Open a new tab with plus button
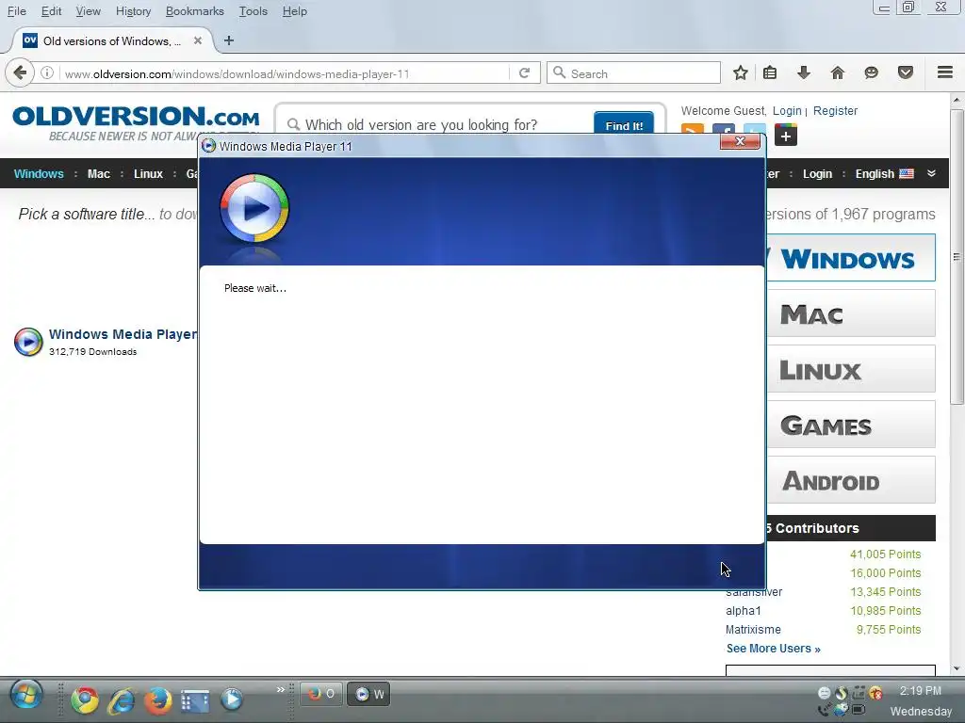The height and width of the screenshot is (723, 965). [229, 40]
